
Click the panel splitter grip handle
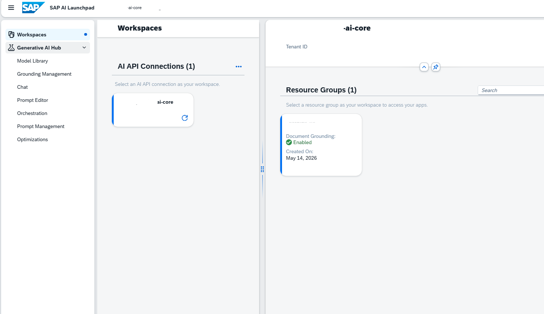click(x=262, y=169)
